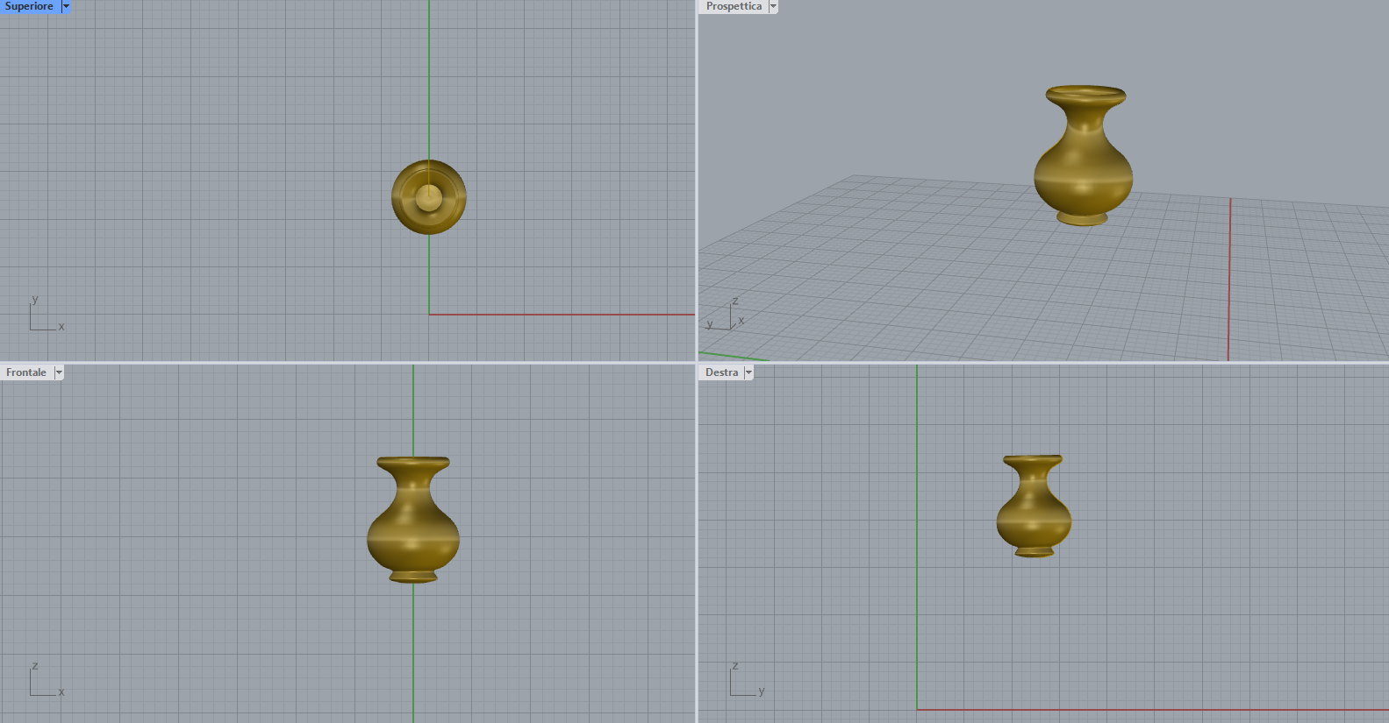Open the Frontale viewport dropdown arrow
The image size is (1389, 723).
point(59,372)
